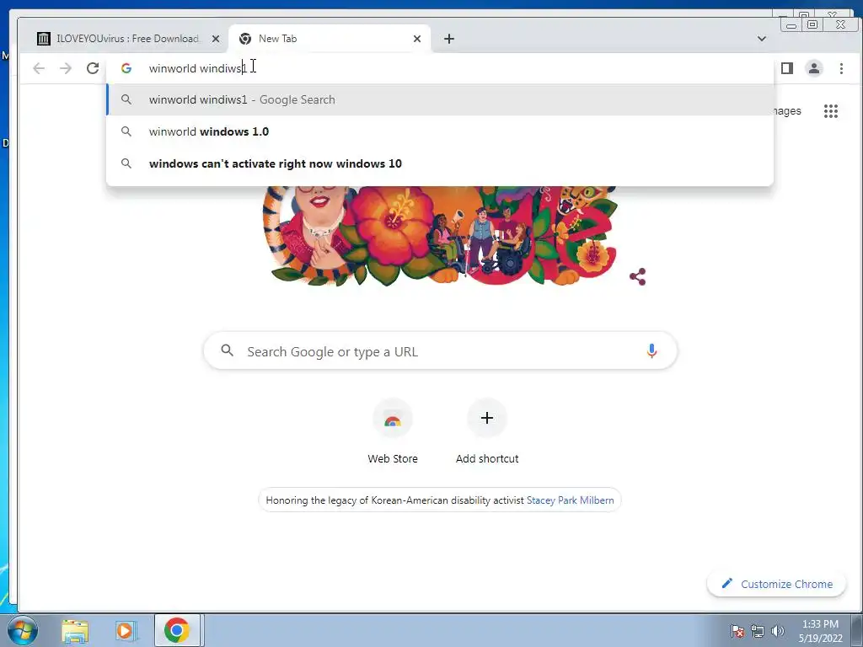Click the Chrome taskbar icon

(x=177, y=630)
